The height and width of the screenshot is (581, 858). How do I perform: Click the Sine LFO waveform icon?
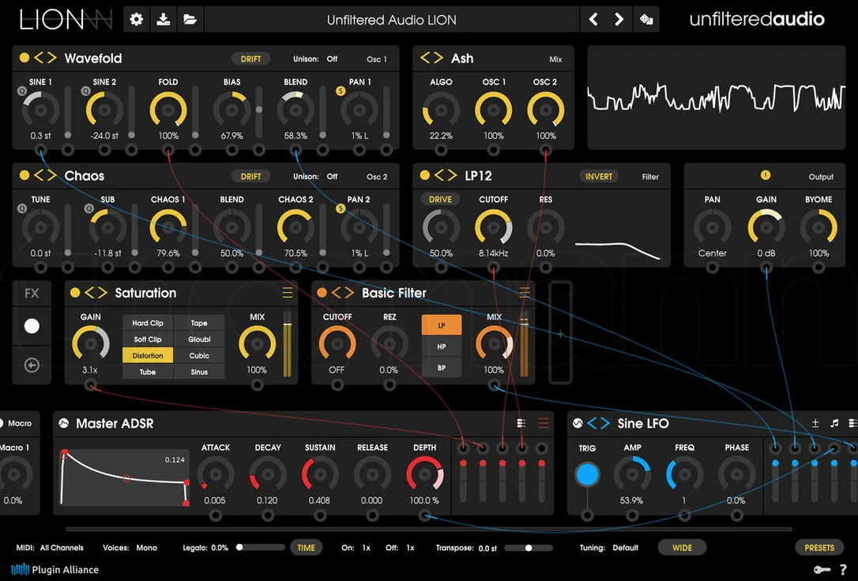pyautogui.click(x=578, y=423)
